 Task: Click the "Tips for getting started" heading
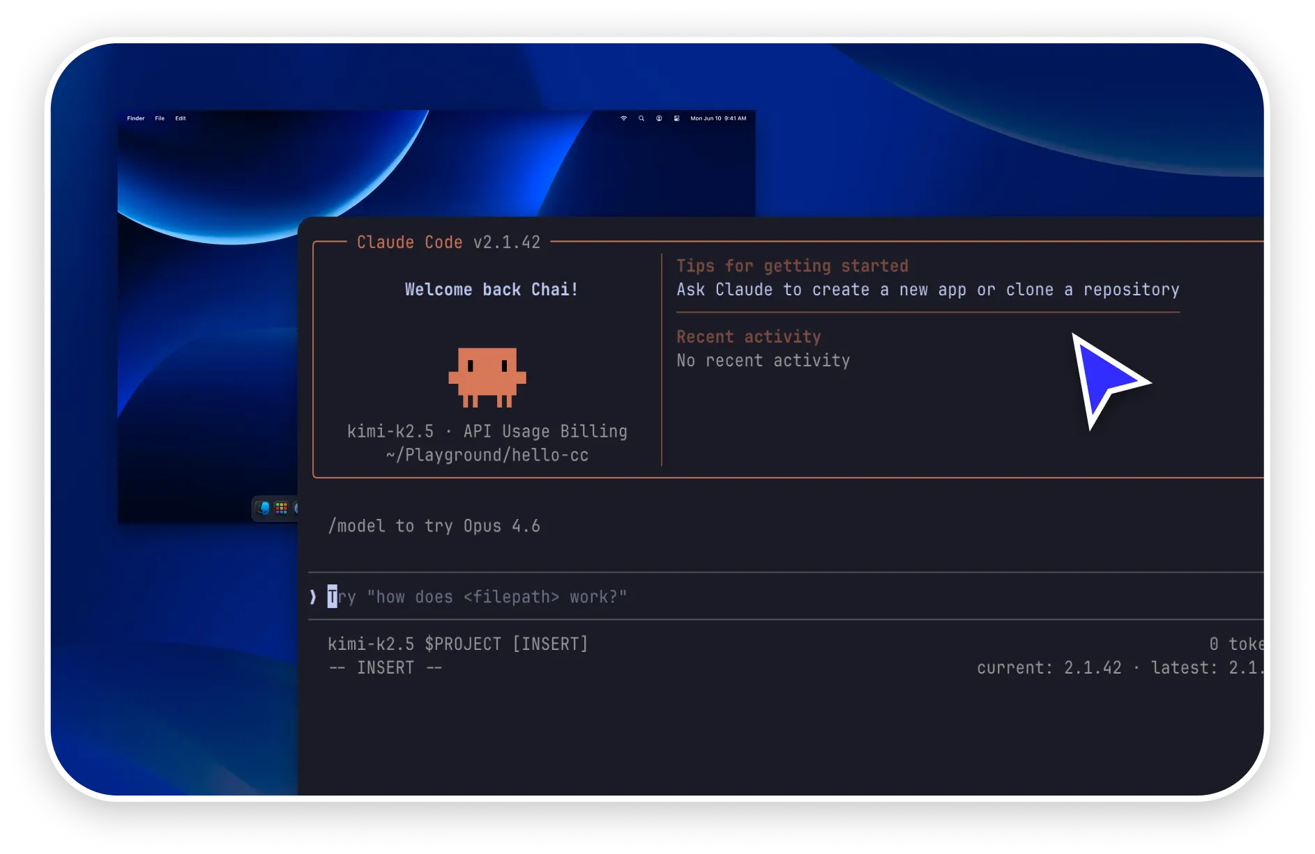pyautogui.click(x=792, y=266)
